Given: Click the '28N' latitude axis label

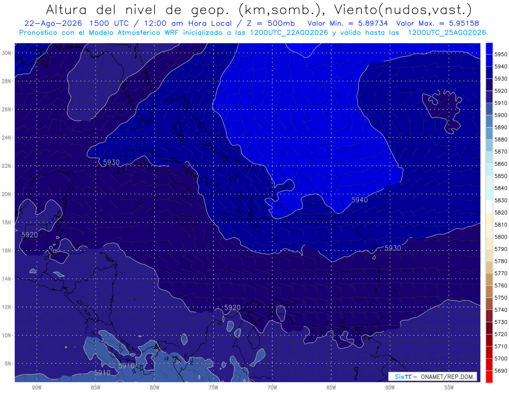Looking at the screenshot, I should click(x=6, y=81).
